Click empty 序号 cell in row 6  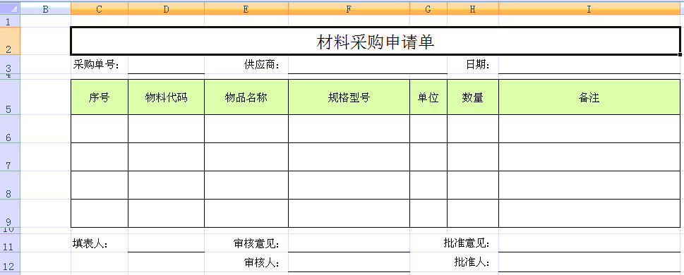pyautogui.click(x=99, y=128)
